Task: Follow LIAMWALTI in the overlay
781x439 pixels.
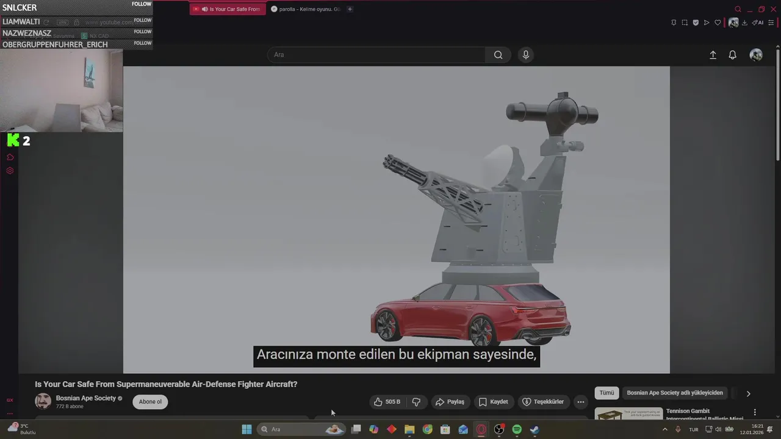Action: 143,20
